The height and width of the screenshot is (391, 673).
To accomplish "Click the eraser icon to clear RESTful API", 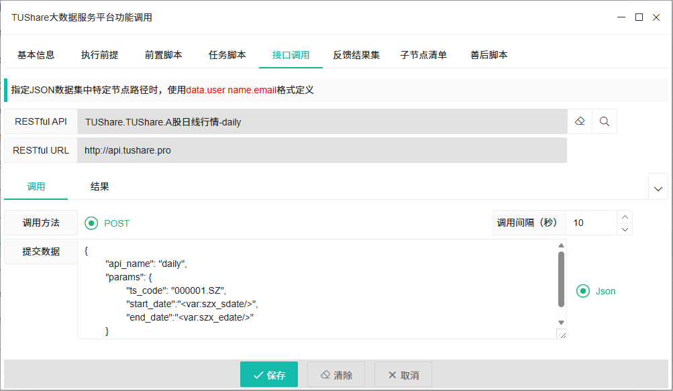I will (x=579, y=121).
